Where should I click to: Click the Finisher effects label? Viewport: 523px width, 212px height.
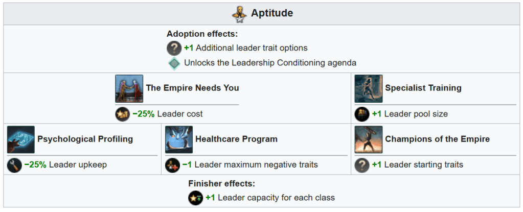coord(221,184)
